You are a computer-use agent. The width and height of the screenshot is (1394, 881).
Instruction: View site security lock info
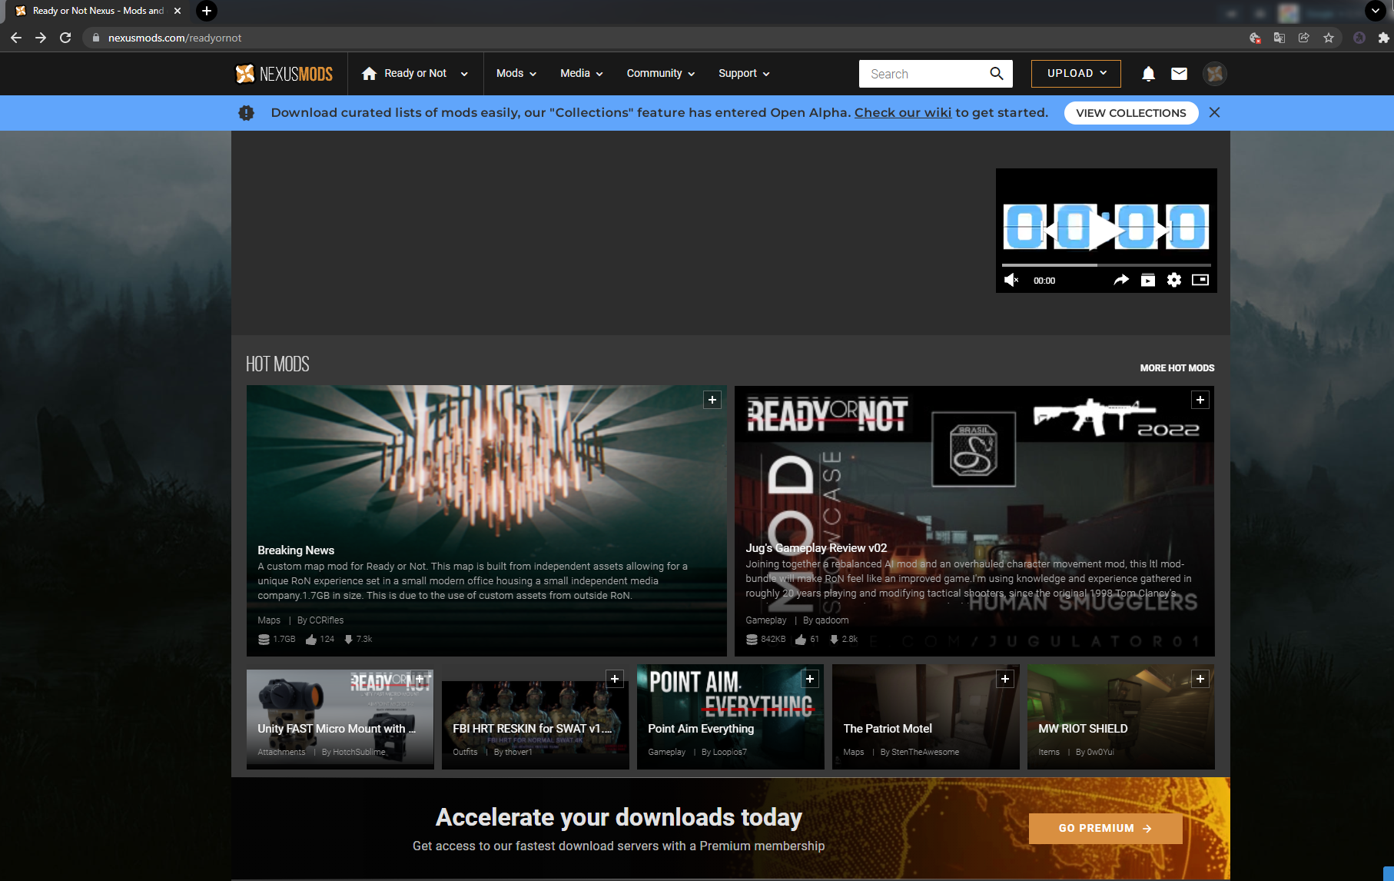96,38
